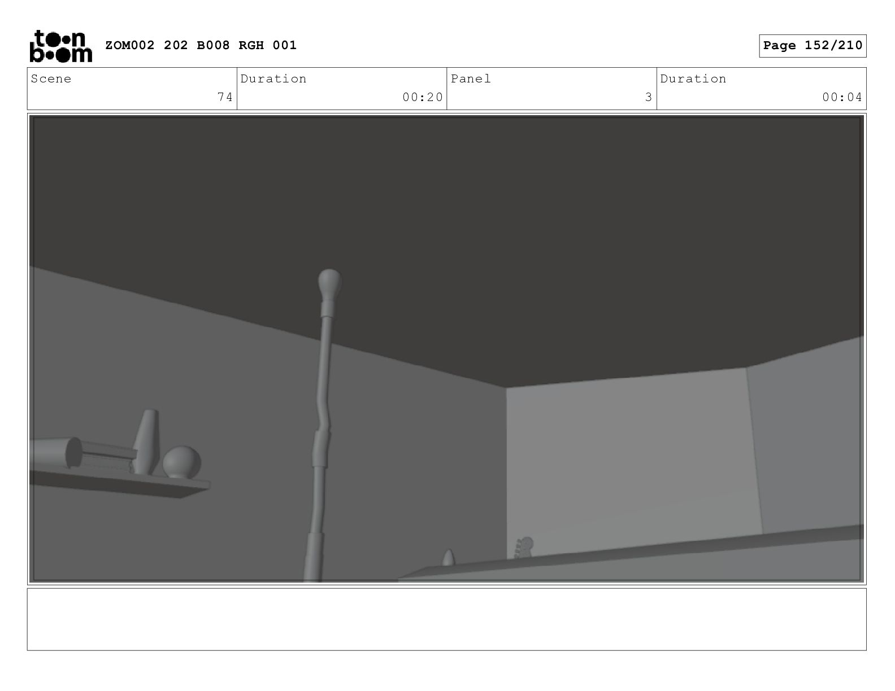895x691 pixels.
Task: Click the Toon Boom logo
Action: point(60,46)
